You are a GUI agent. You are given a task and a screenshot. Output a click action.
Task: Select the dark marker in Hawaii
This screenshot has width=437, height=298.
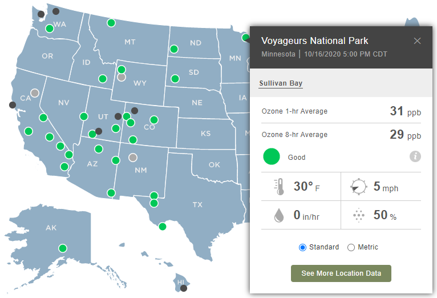point(183,288)
